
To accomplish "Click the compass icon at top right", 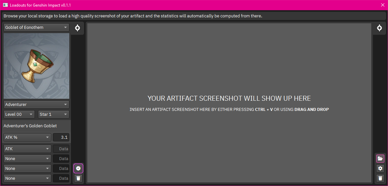I will [x=379, y=28].
